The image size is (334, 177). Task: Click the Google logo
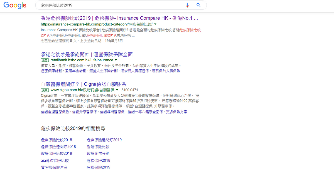15,5
